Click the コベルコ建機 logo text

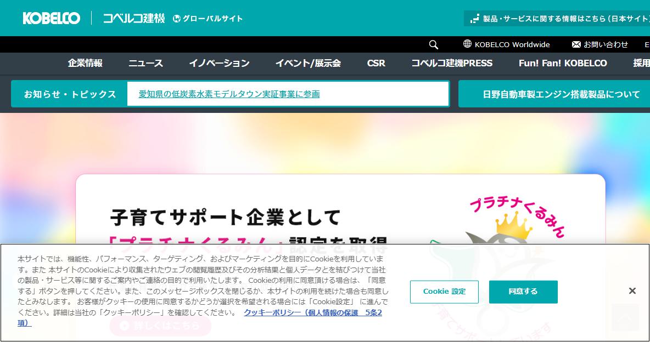134,18
